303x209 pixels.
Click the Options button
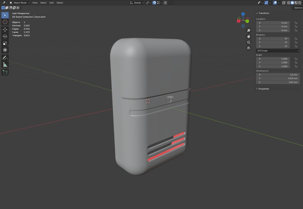(x=298, y=8)
